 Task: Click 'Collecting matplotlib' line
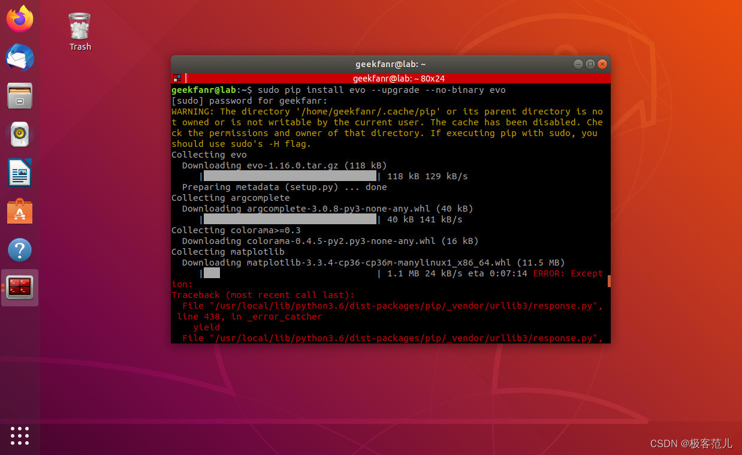228,252
